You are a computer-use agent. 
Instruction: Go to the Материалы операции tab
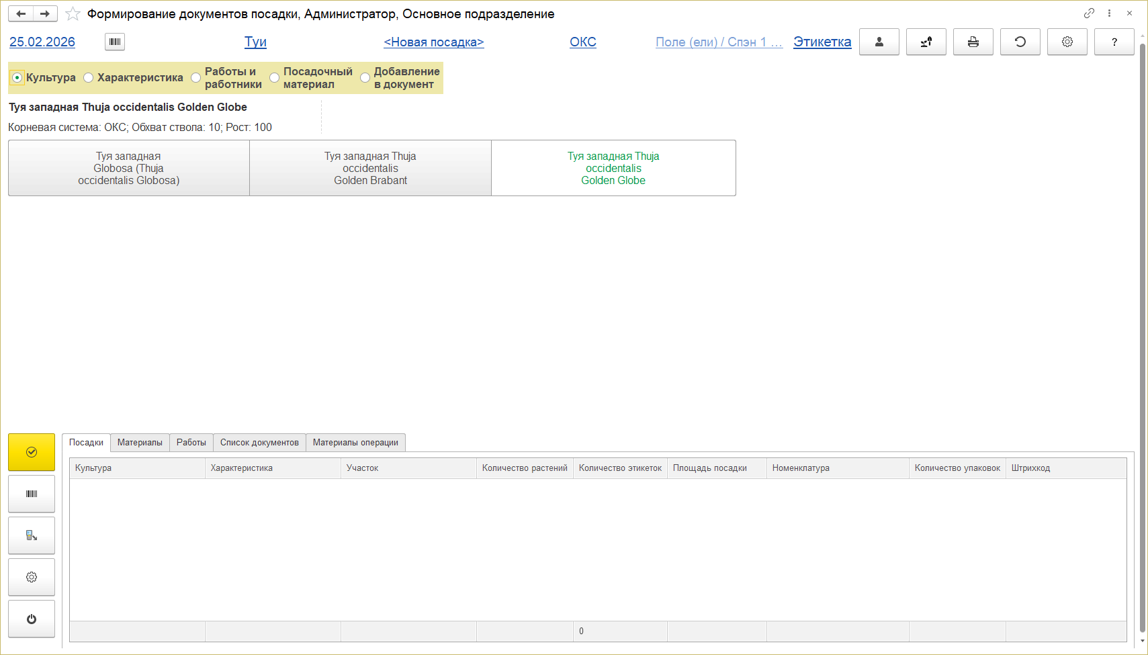pos(355,443)
